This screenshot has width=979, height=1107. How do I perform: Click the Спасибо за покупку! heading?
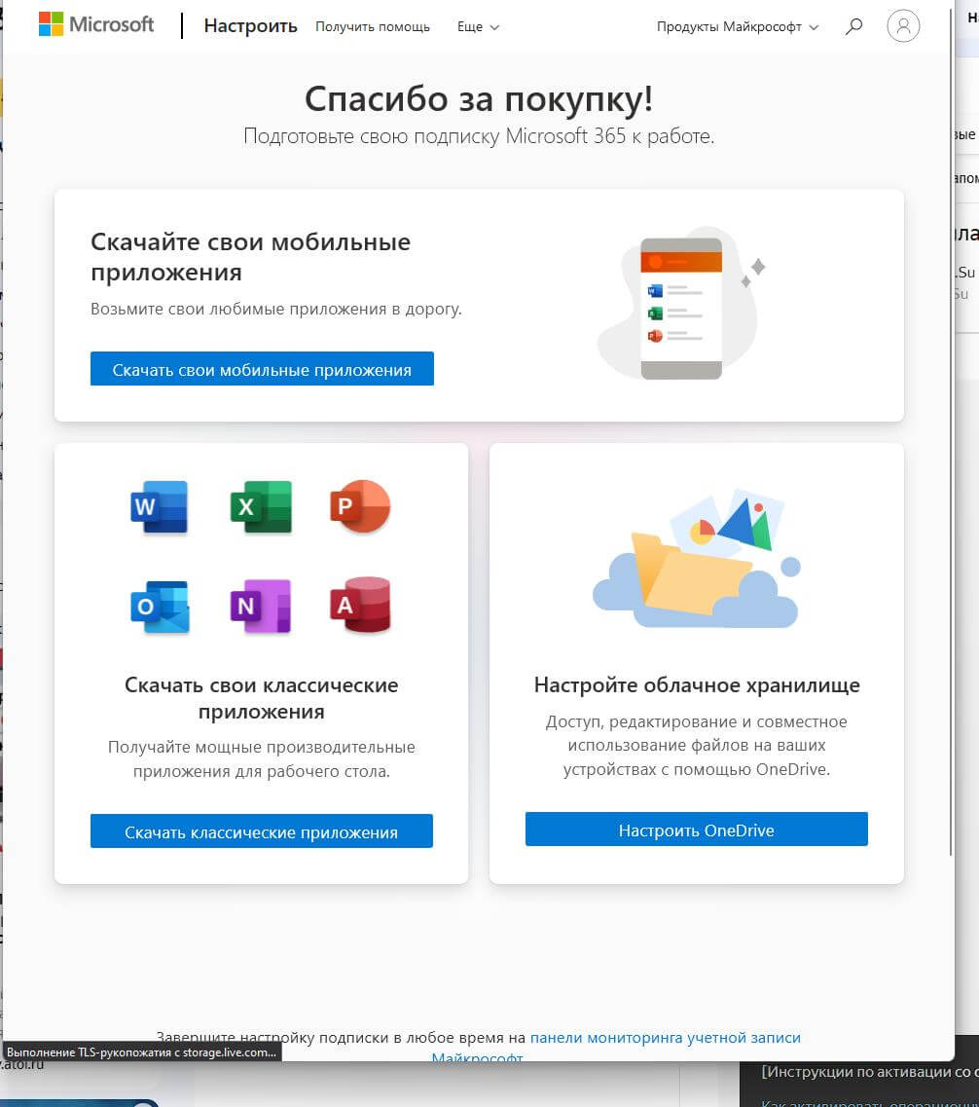(479, 98)
